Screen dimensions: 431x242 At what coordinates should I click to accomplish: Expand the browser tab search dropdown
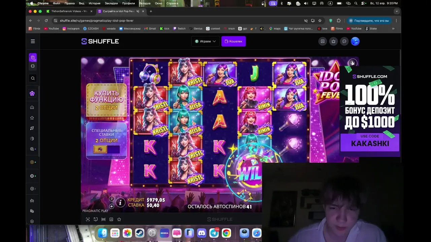coord(397,11)
